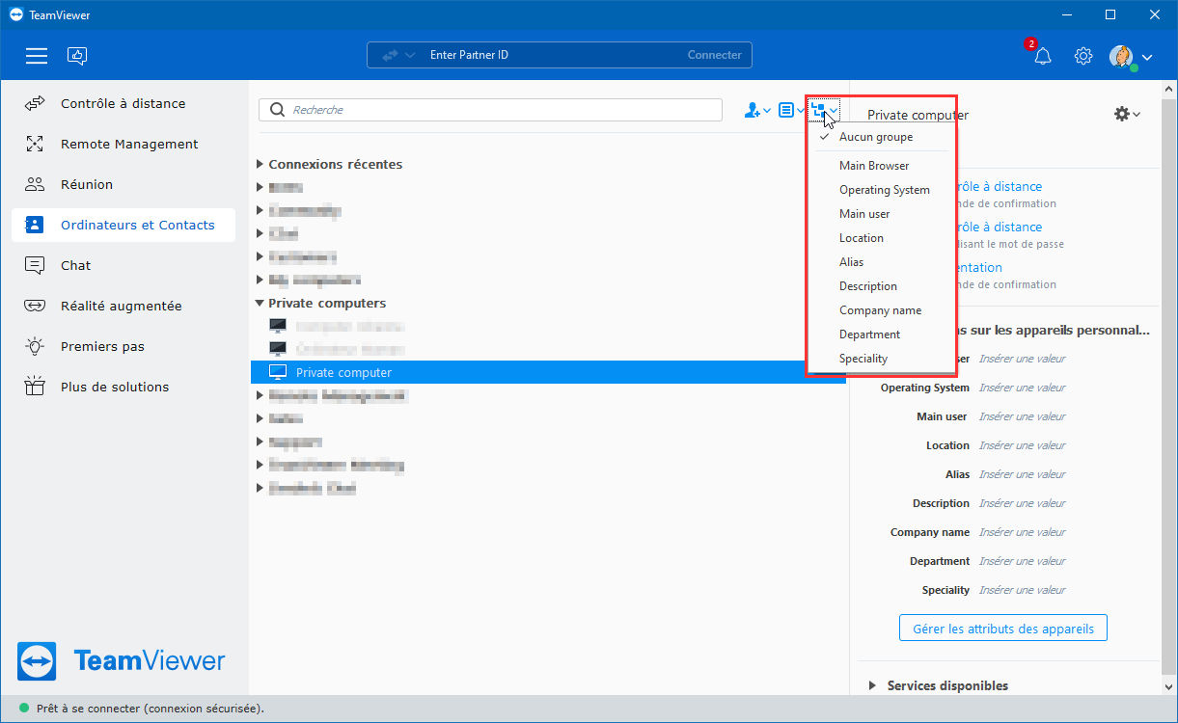Click the Connecter button
The image size is (1178, 723).
coord(715,55)
